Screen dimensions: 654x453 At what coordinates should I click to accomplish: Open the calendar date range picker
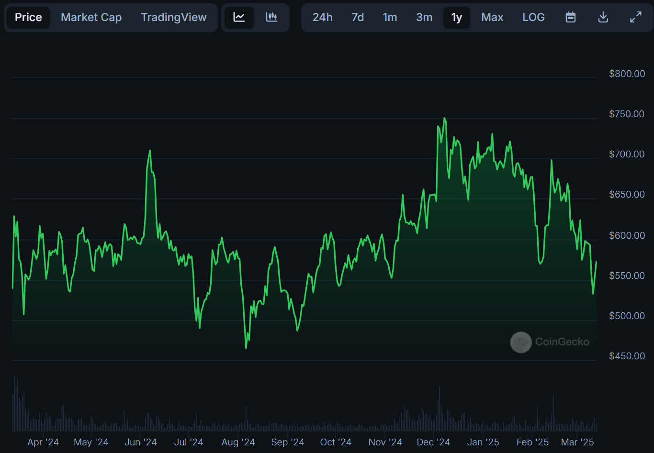click(x=570, y=17)
